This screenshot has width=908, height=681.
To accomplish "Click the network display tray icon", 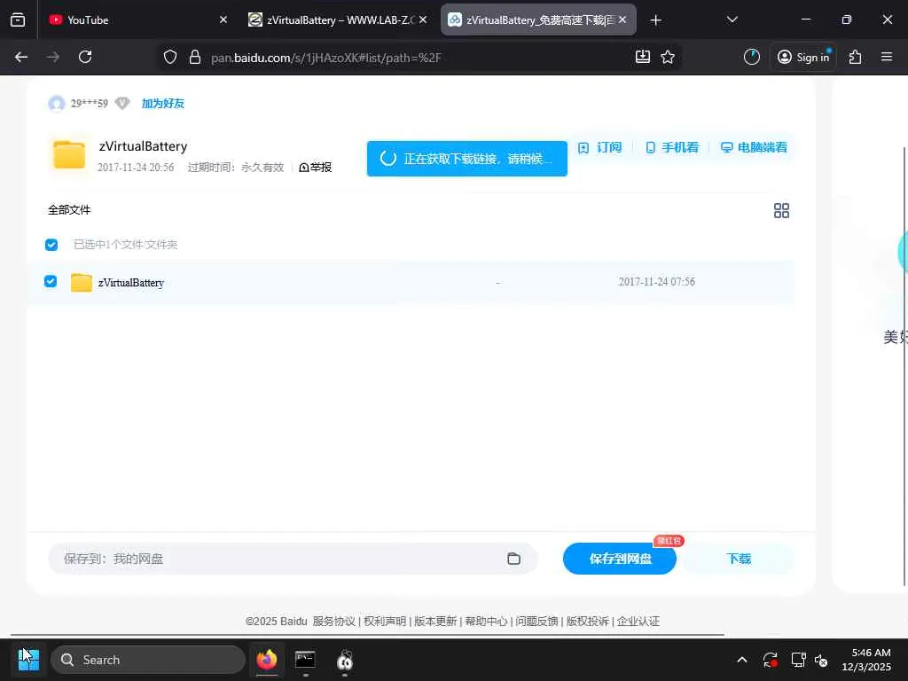I will tap(799, 660).
